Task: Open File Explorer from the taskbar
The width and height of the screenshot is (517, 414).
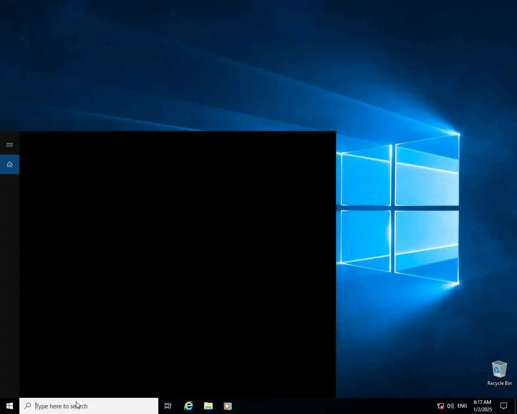Action: click(208, 406)
